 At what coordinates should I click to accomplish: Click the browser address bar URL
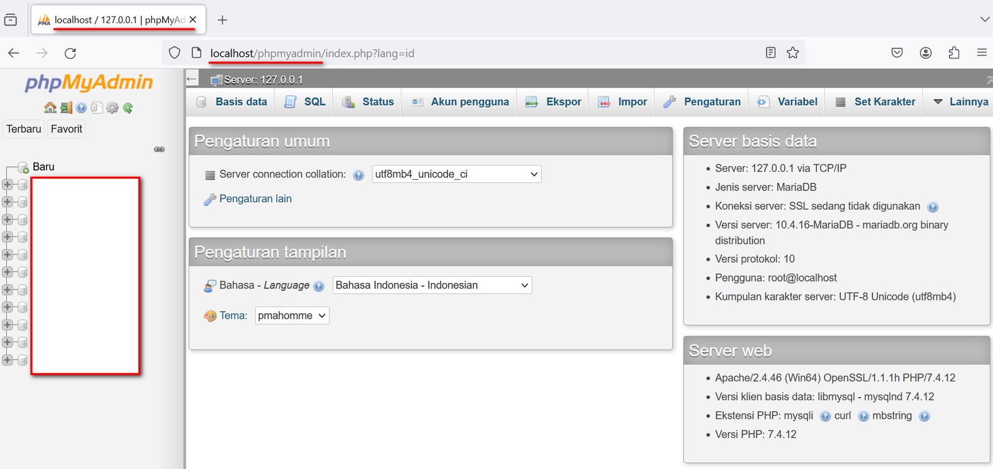pos(312,53)
